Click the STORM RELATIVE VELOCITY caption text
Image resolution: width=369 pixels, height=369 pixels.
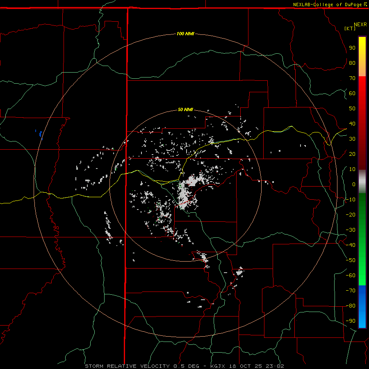127,366
